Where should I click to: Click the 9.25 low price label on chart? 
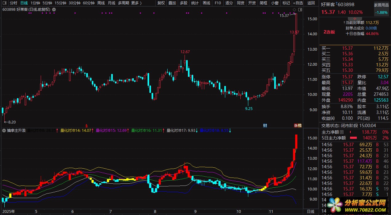(x=249, y=109)
